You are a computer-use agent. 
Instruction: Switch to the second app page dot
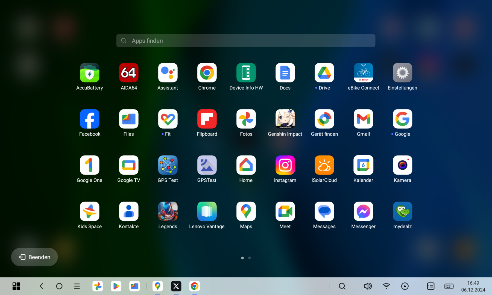[250, 258]
